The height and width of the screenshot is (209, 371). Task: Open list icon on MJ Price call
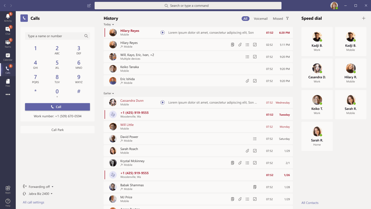[x=247, y=199]
